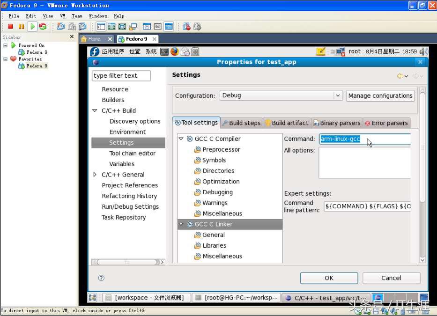The image size is (437, 316).
Task: Open the help icon in the Properties dialog
Action: click(x=101, y=278)
